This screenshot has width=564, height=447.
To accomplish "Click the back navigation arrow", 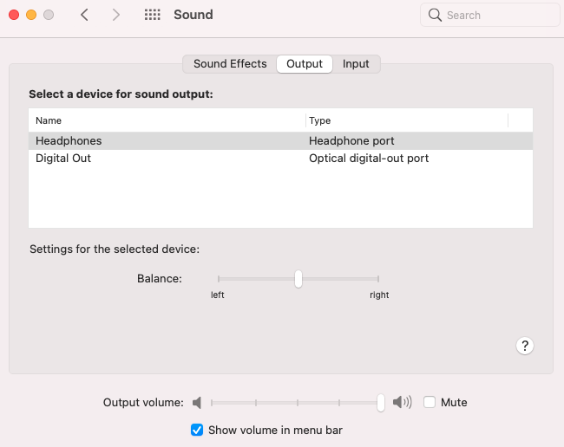I will (x=84, y=15).
